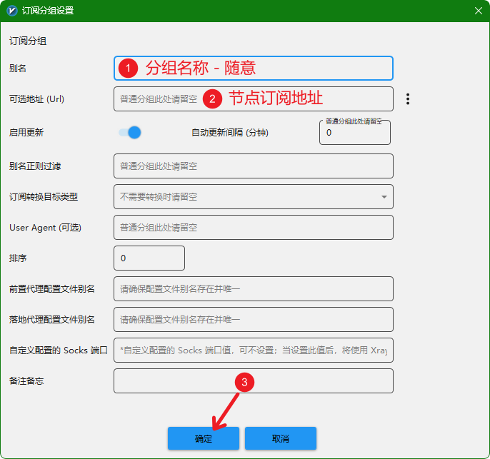Click the v2rayN logo in title bar
This screenshot has width=490, height=459.
(x=12, y=11)
